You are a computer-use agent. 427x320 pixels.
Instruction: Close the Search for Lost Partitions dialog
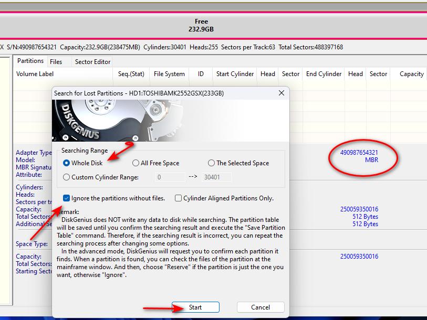point(282,93)
